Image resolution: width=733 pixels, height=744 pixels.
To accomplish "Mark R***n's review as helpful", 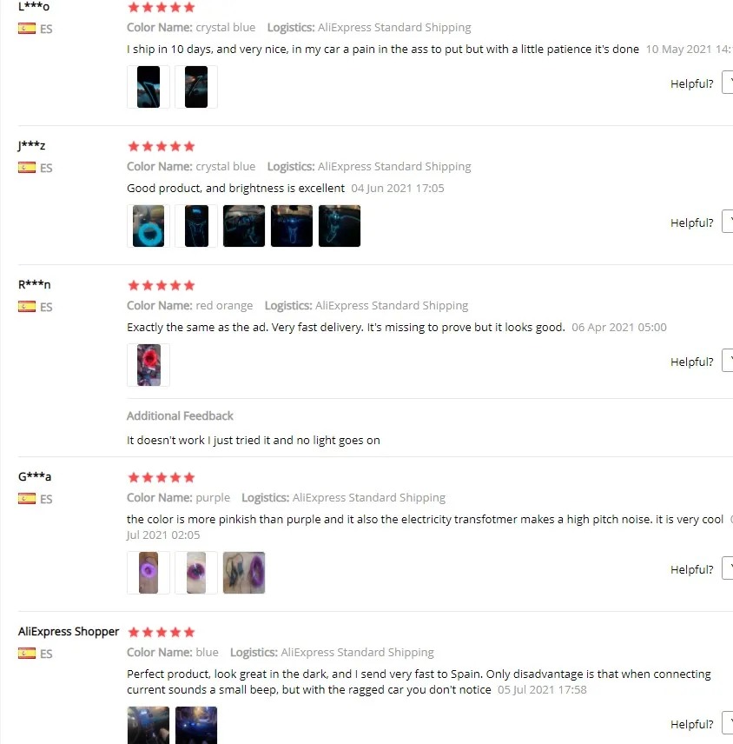I will (727, 361).
